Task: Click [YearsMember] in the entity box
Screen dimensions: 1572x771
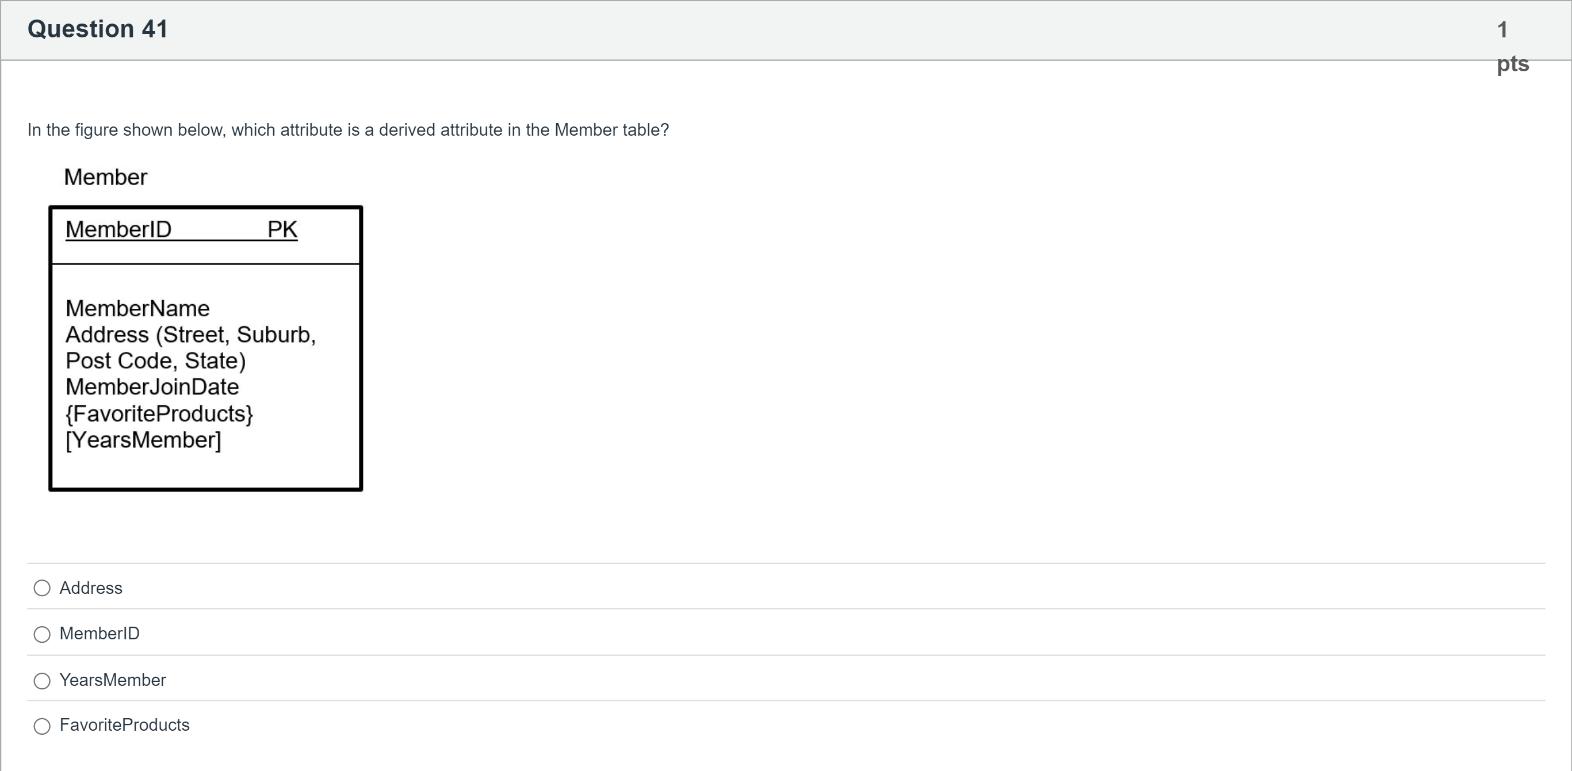Action: (x=143, y=440)
